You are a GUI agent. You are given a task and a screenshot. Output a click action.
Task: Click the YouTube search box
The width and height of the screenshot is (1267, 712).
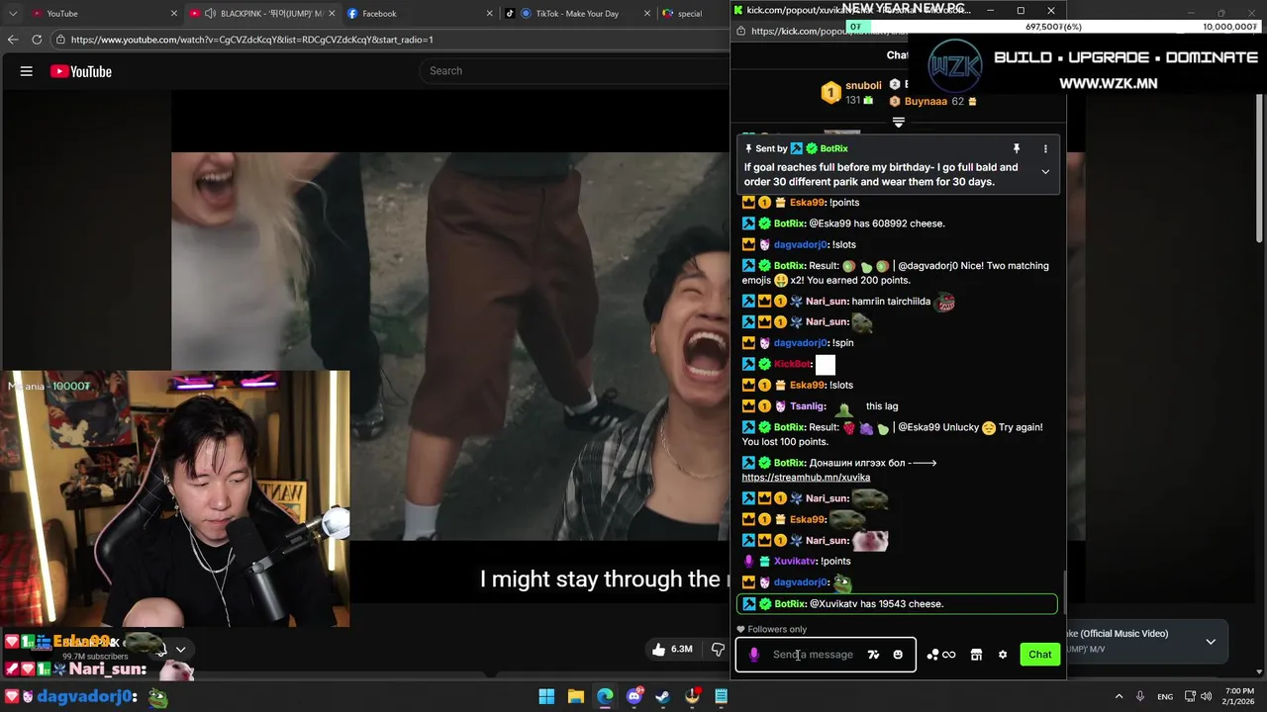click(574, 71)
